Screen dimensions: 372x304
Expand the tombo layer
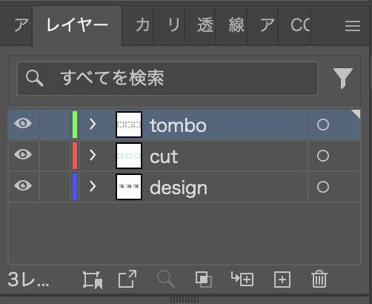tap(93, 124)
